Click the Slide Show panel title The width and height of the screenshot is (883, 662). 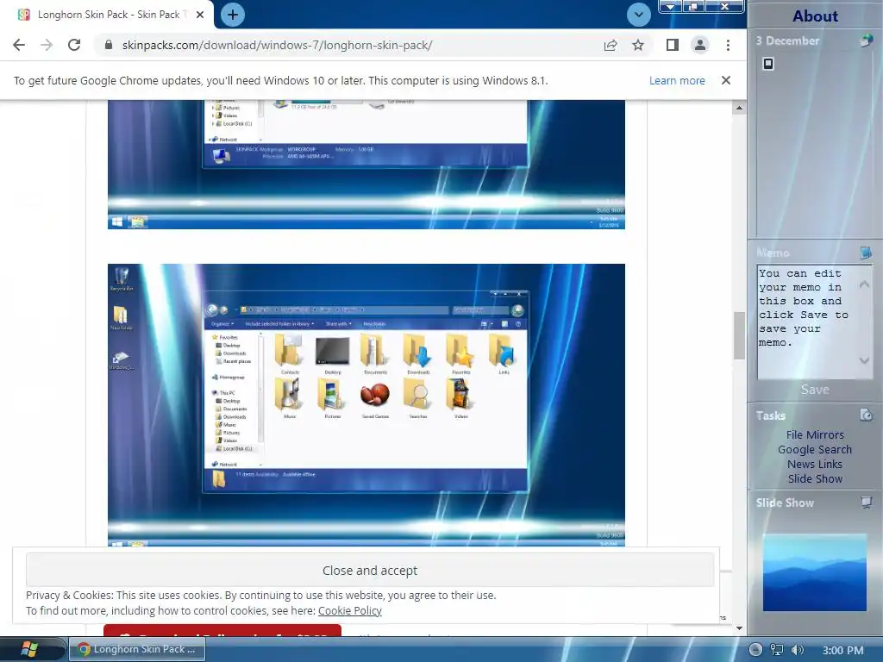tap(785, 503)
